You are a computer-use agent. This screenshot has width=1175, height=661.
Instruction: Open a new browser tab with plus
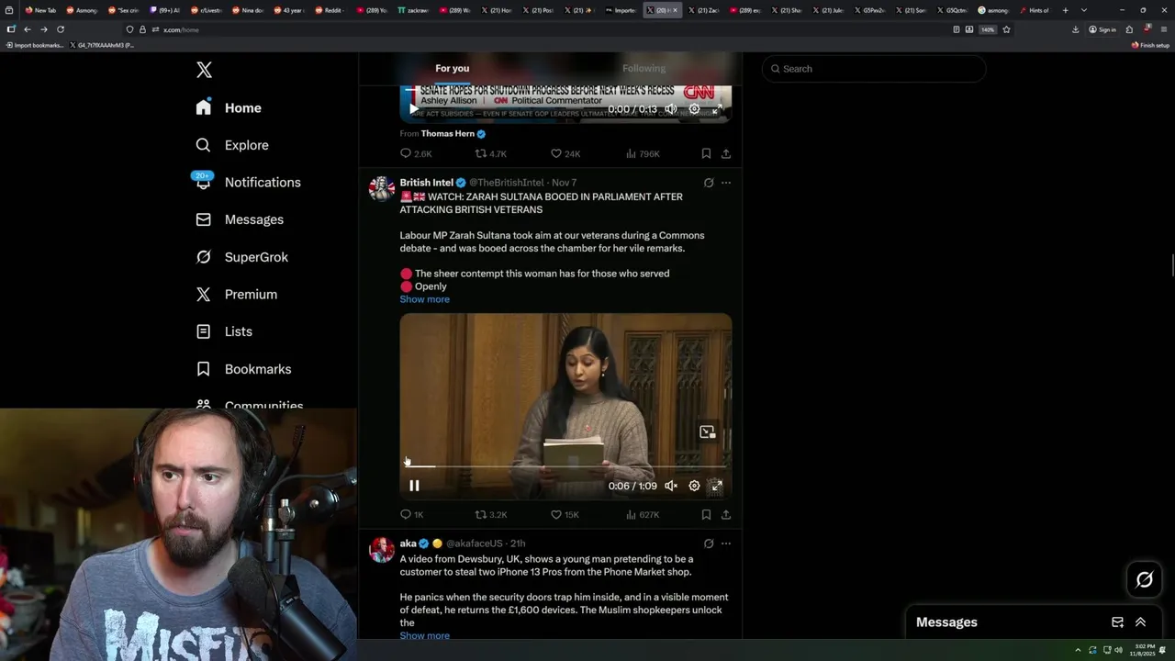[1065, 10]
